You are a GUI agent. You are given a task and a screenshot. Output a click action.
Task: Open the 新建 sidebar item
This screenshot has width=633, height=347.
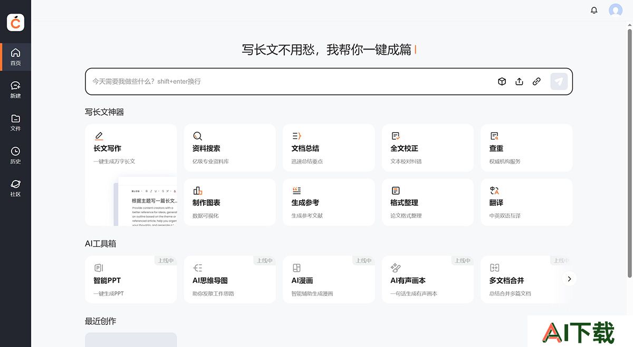click(x=15, y=90)
